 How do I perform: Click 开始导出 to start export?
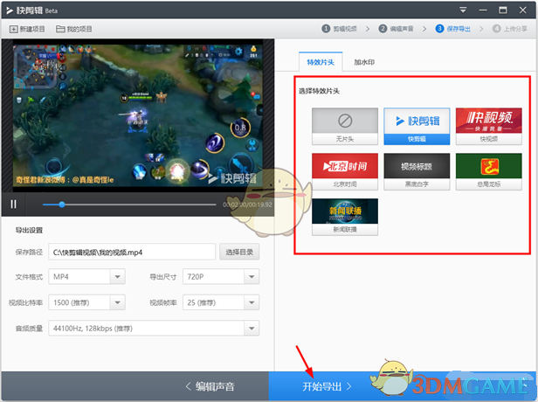(327, 386)
